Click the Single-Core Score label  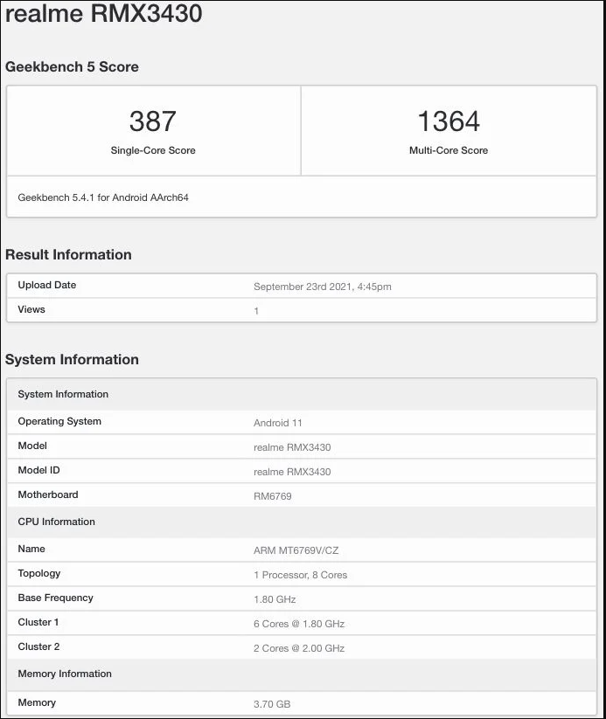coord(153,150)
